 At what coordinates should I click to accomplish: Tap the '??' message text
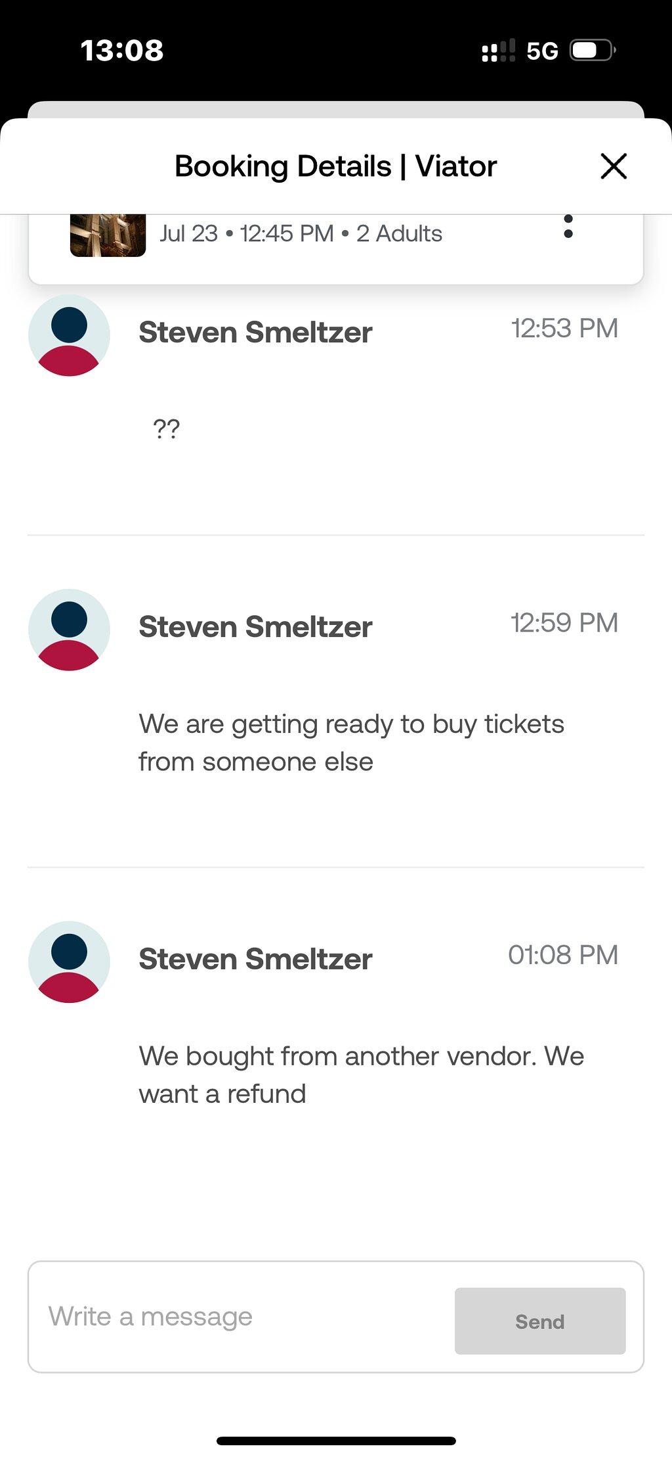[x=166, y=429]
